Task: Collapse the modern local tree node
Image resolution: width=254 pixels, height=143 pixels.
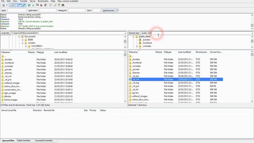Action: click(23, 43)
